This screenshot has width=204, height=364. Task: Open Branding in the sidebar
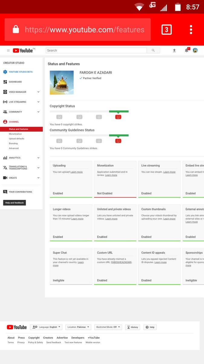pyautogui.click(x=13, y=143)
